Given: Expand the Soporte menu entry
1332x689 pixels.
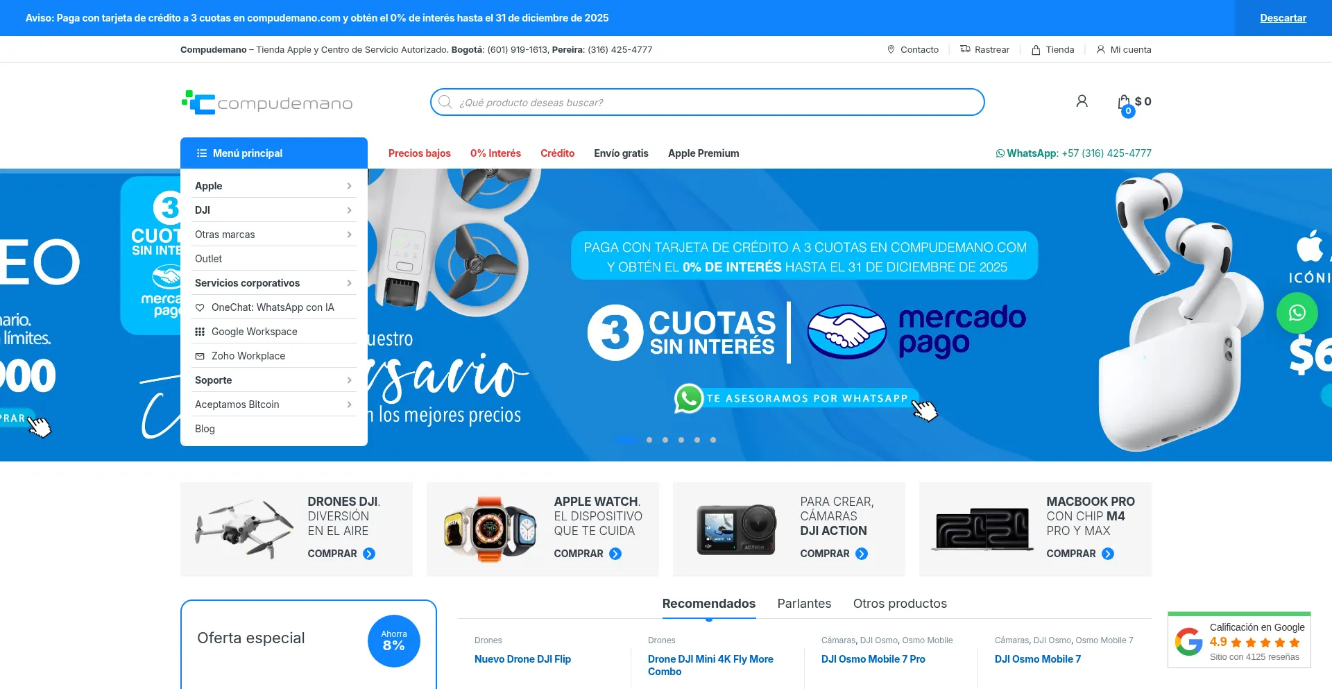Looking at the screenshot, I should (x=349, y=380).
